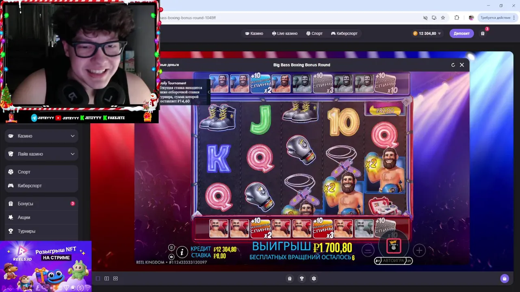Start АВТОИГРА autoplay
Image resolution: width=520 pixels, height=292 pixels.
point(393,261)
